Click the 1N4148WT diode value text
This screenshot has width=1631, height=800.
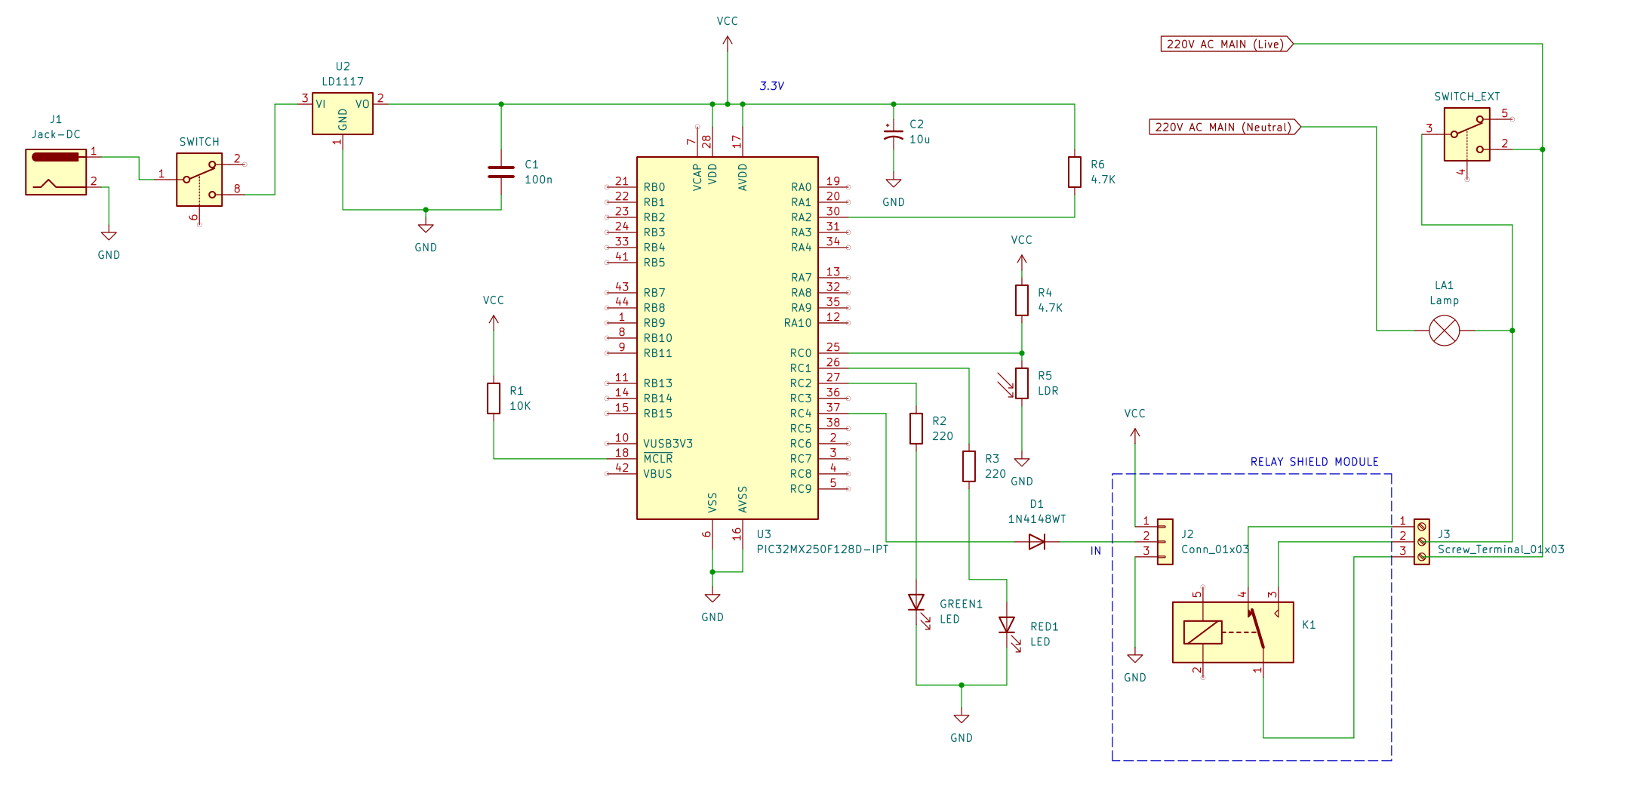pos(1037,519)
